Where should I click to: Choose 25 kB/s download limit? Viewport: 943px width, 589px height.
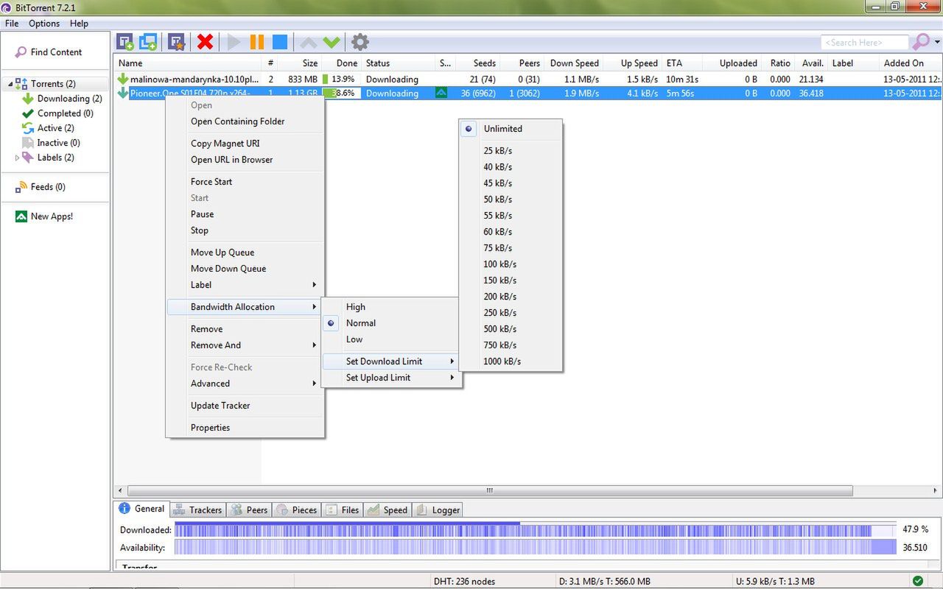pyautogui.click(x=511, y=151)
